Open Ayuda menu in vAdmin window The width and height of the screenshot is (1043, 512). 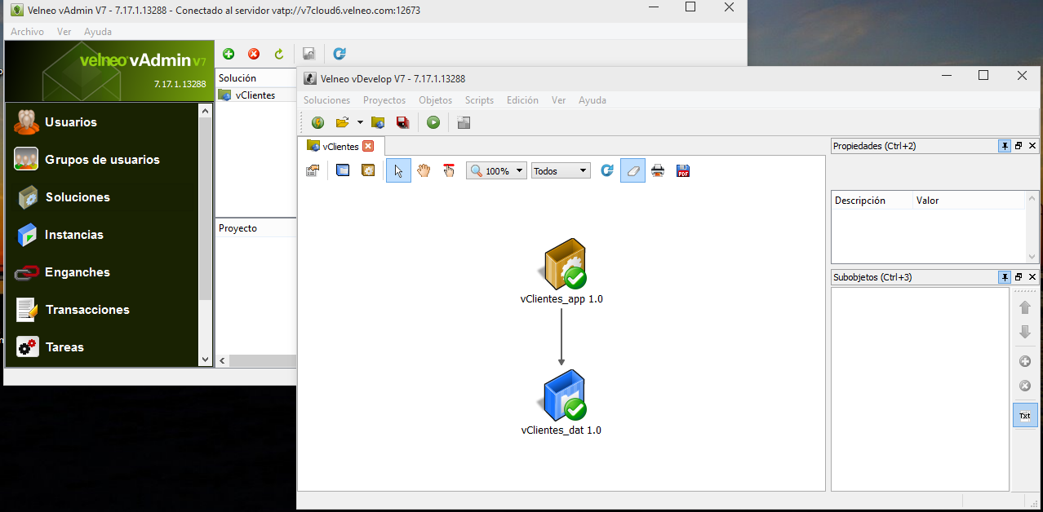[98, 32]
